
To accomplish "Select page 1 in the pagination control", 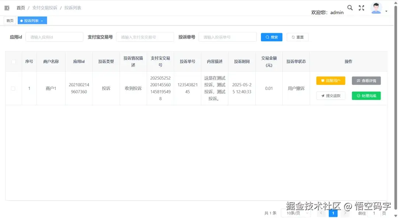I will point(333,213).
